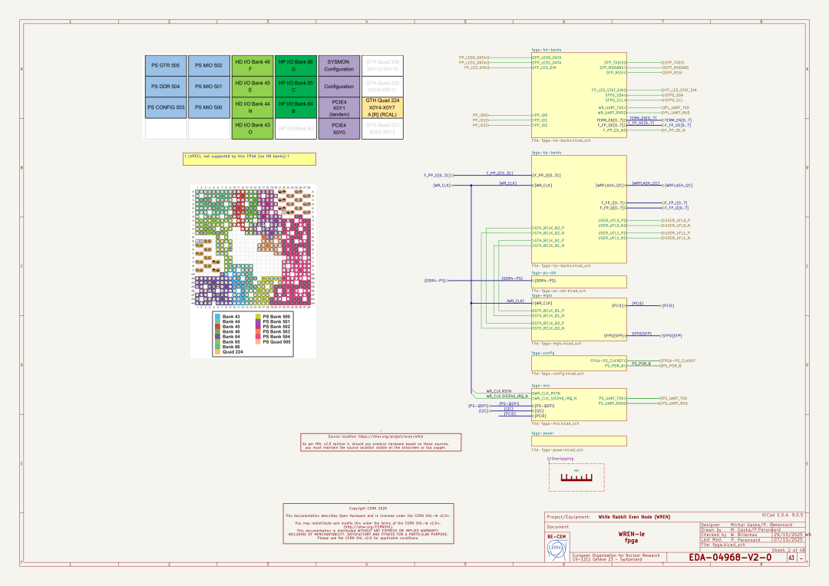Select the PS GTR 505 table cell
The height and width of the screenshot is (586, 829).
(166, 65)
